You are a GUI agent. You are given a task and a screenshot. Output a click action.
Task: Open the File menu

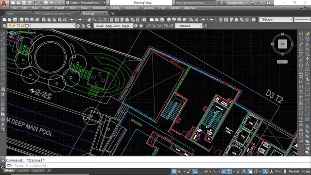point(15,8)
